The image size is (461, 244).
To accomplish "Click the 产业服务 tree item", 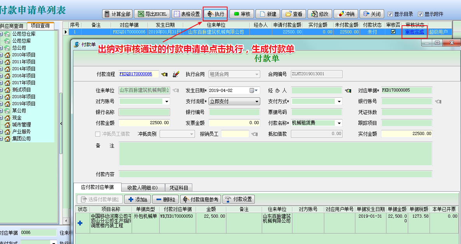I will (21, 132).
